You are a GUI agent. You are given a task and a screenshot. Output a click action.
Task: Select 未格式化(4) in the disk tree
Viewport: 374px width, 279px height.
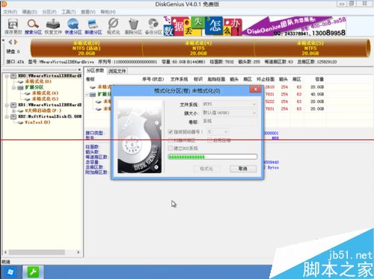(x=45, y=93)
